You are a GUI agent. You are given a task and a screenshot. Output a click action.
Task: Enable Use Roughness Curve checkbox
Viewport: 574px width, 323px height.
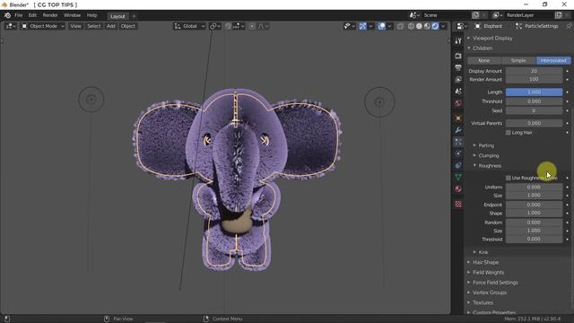[x=509, y=178]
